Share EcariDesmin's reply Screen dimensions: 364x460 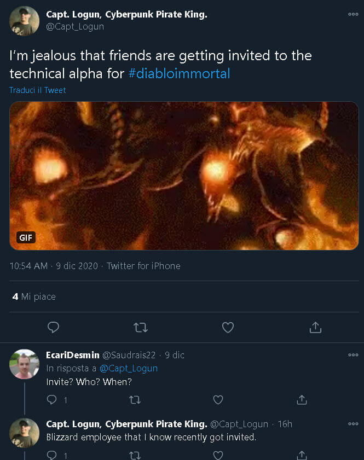pyautogui.click(x=301, y=400)
